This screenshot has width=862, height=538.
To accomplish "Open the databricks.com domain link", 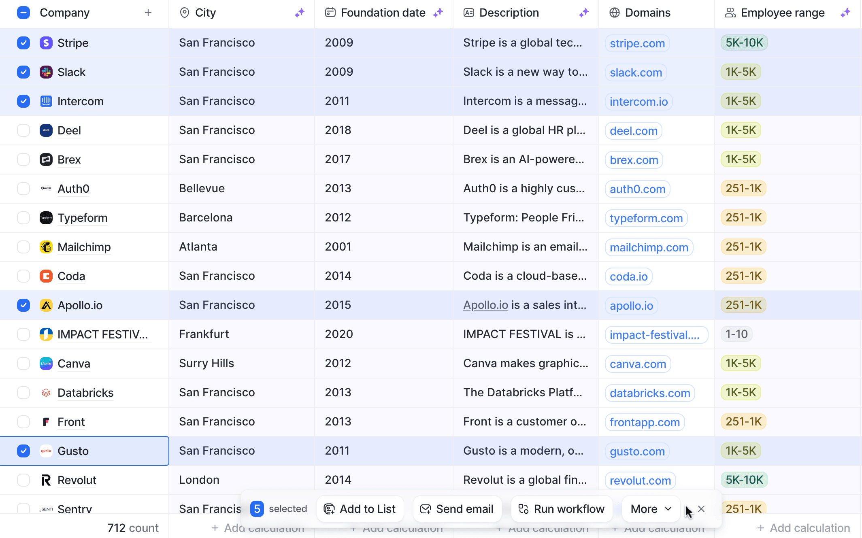I will [650, 393].
